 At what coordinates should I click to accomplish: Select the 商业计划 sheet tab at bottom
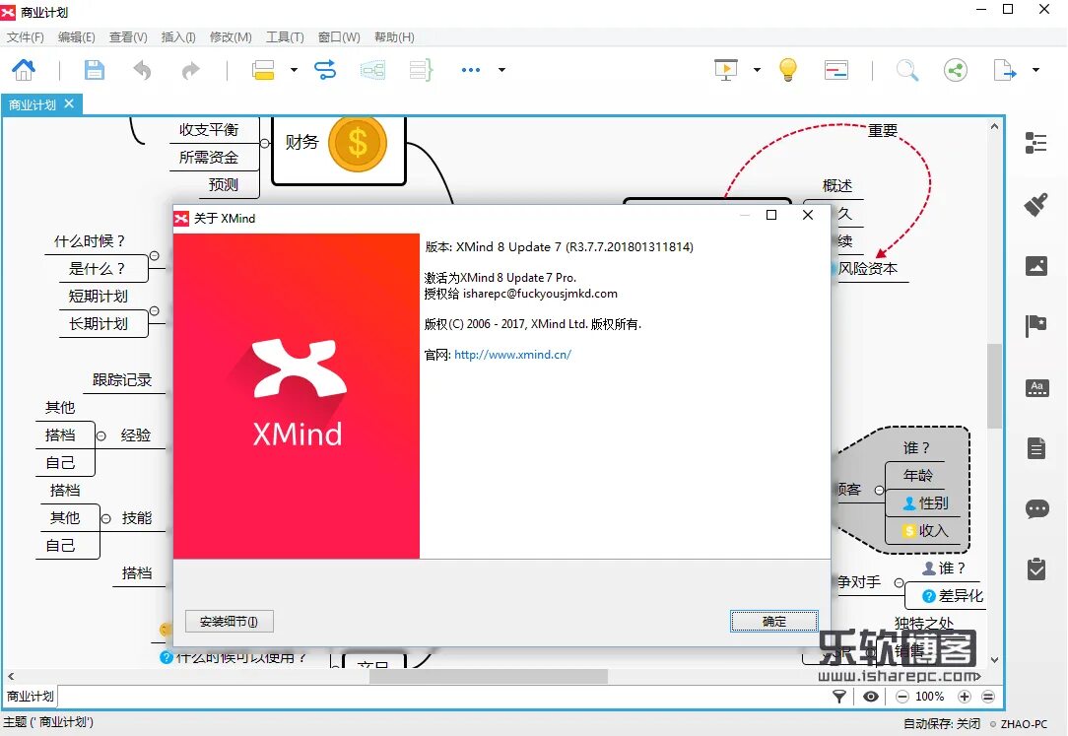[x=30, y=696]
